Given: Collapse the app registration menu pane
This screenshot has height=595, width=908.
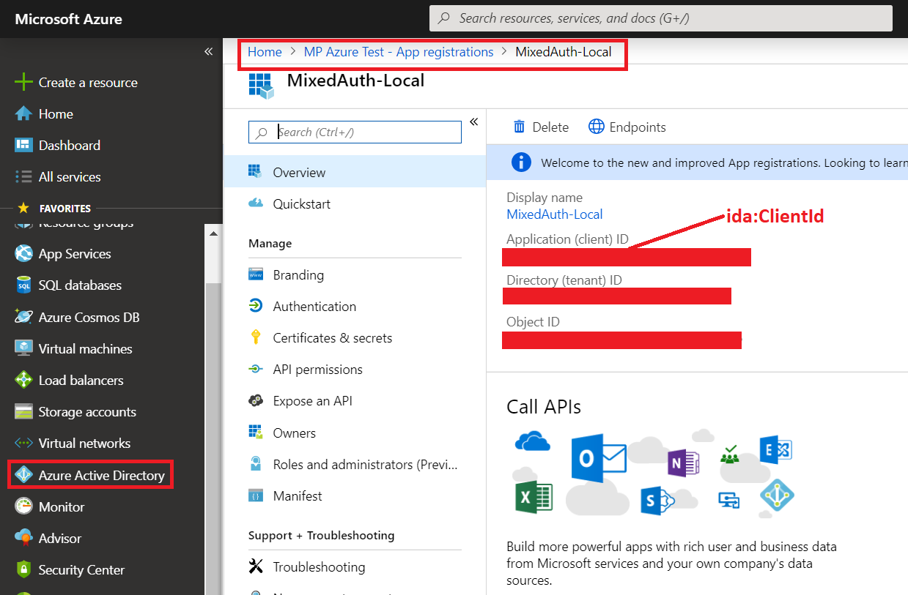Looking at the screenshot, I should [473, 121].
